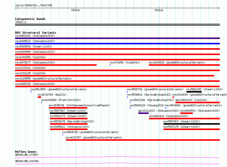Select the red nsv1041198 variant bar
The height and width of the screenshot is (167, 227).
115,76
